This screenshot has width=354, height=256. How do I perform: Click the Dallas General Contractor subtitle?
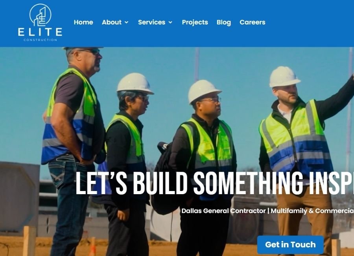coord(223,211)
